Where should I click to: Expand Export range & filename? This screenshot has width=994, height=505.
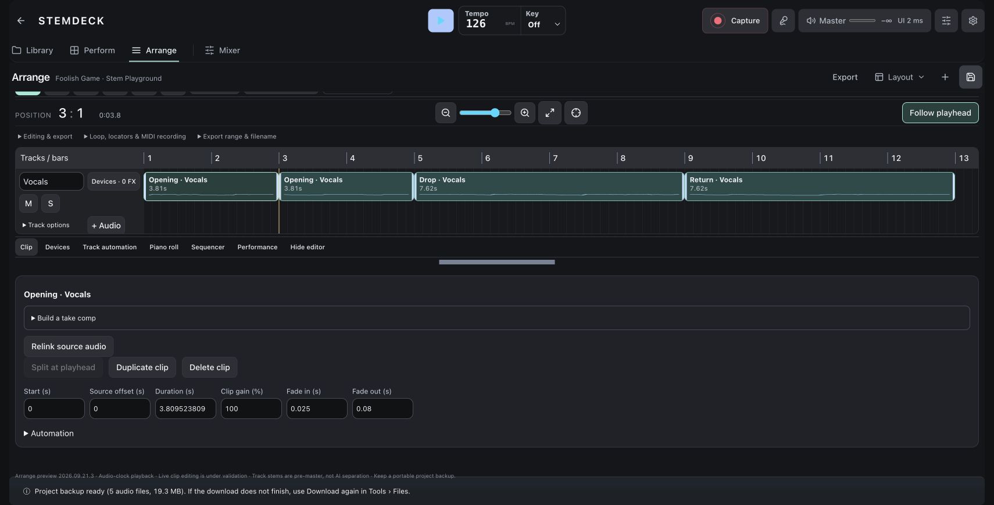tap(237, 137)
